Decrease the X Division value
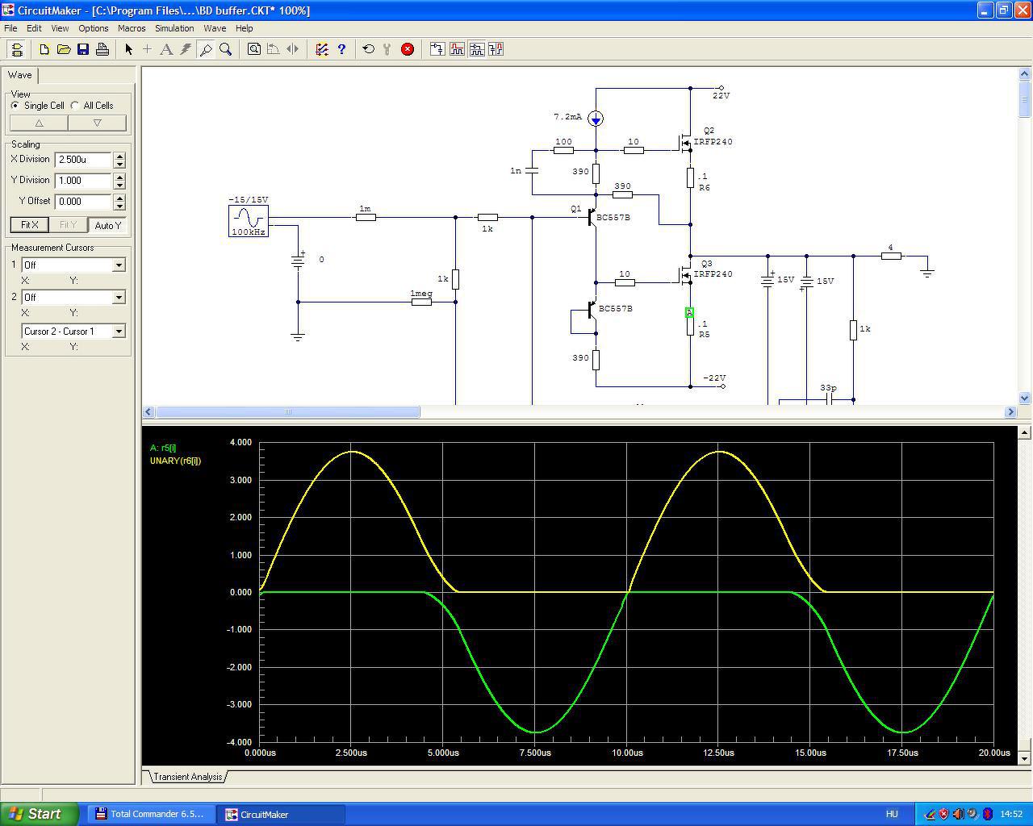 click(x=119, y=164)
